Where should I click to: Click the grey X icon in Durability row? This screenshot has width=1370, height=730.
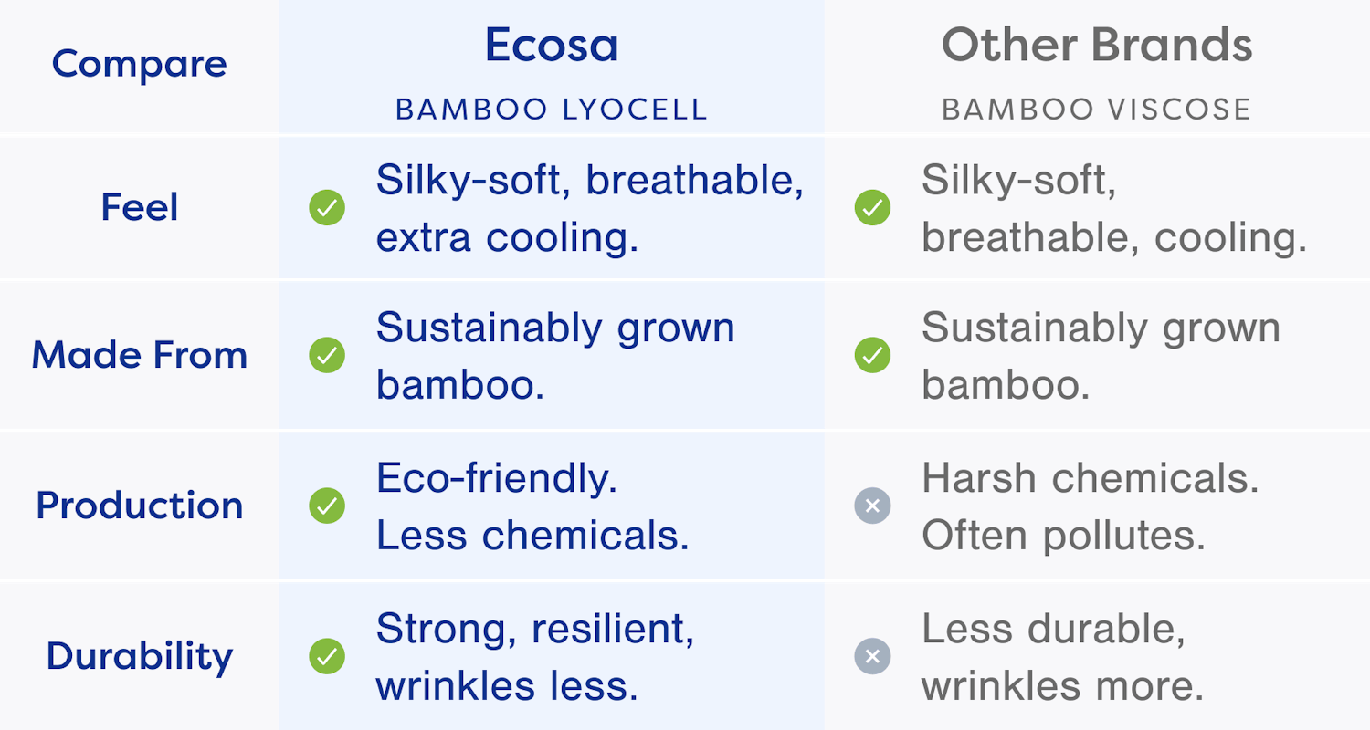click(x=872, y=656)
